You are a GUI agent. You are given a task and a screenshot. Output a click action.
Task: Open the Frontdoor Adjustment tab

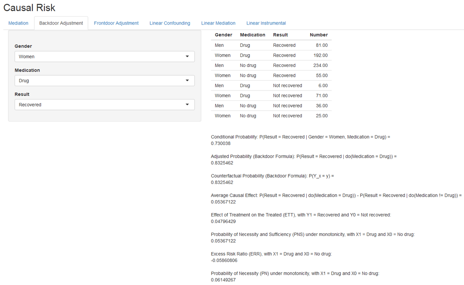click(116, 23)
